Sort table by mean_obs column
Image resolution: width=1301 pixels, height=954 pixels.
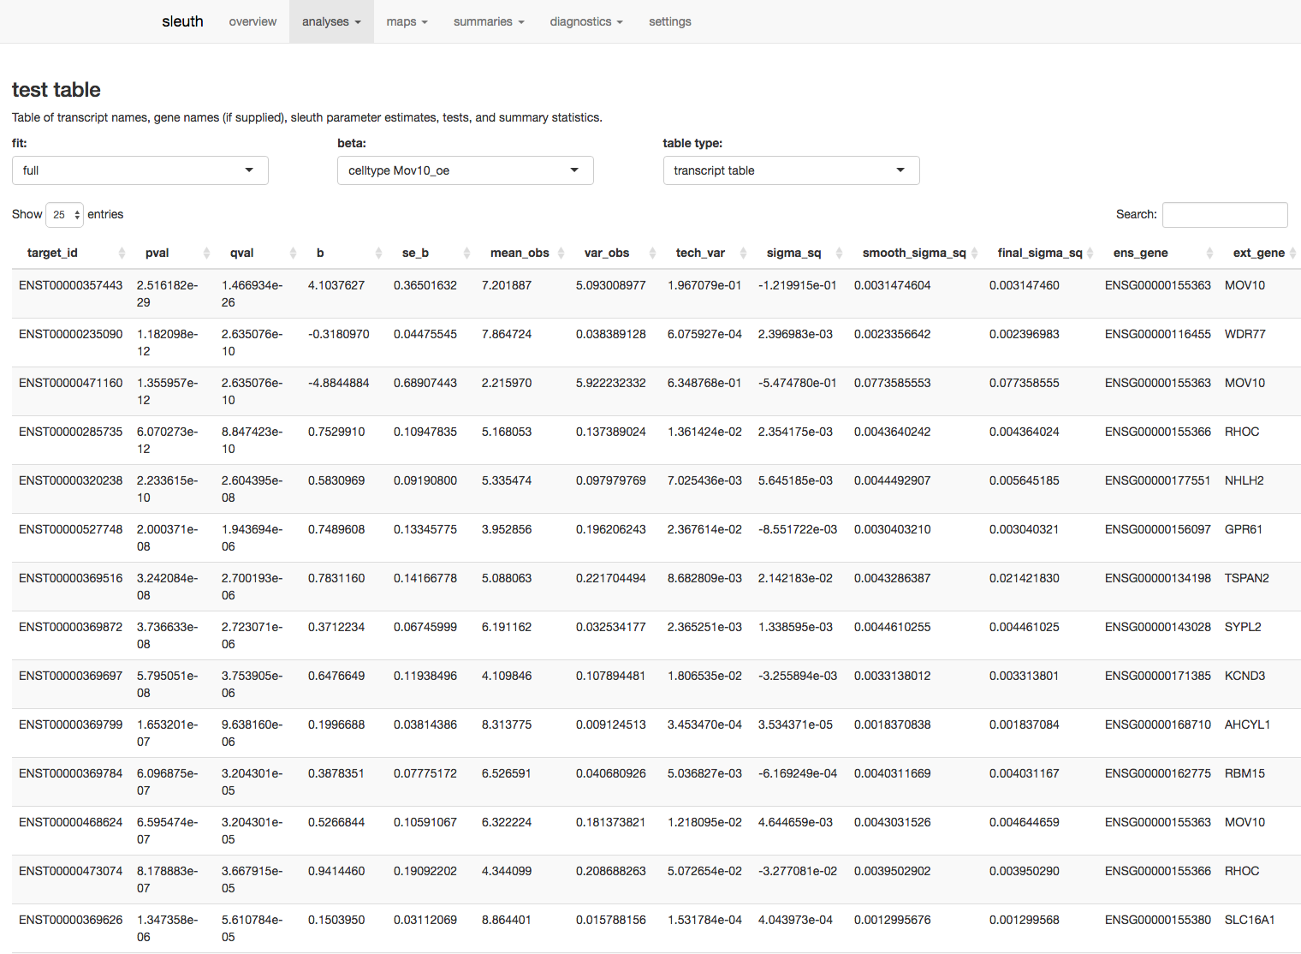(x=522, y=253)
